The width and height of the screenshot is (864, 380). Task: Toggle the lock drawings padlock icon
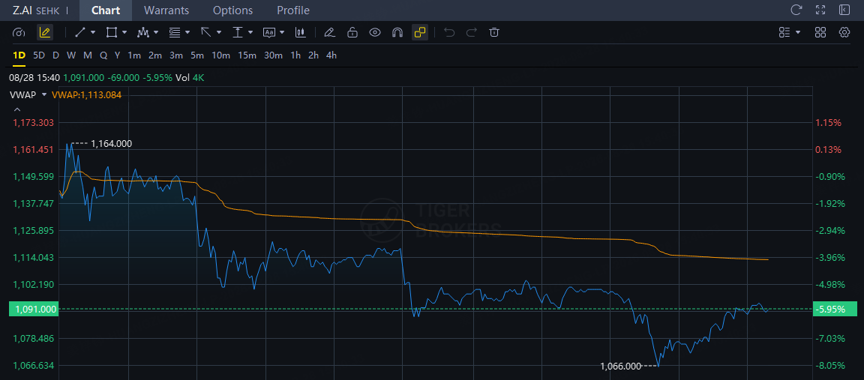(x=352, y=32)
